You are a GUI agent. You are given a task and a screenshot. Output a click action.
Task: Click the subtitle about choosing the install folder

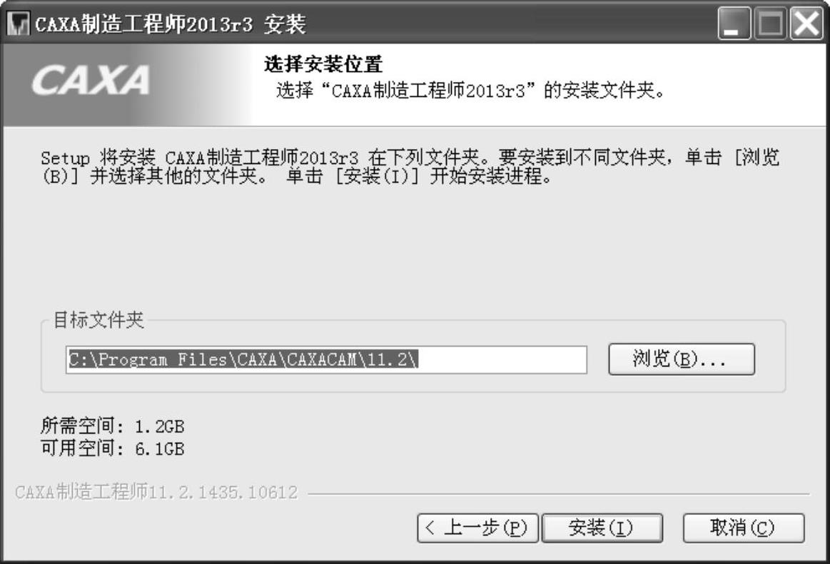pyautogui.click(x=470, y=91)
